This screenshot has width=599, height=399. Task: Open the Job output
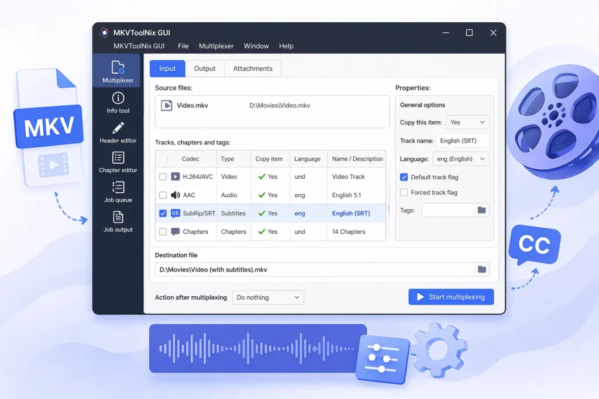coord(118,221)
